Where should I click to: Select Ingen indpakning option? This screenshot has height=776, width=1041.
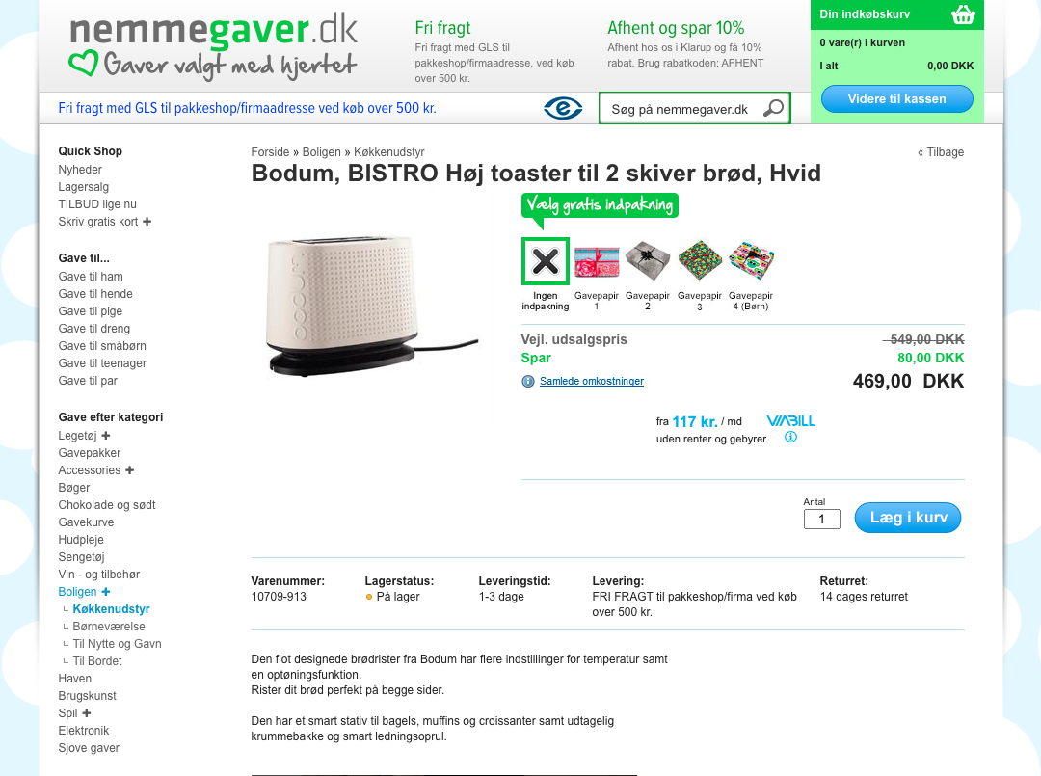click(545, 261)
